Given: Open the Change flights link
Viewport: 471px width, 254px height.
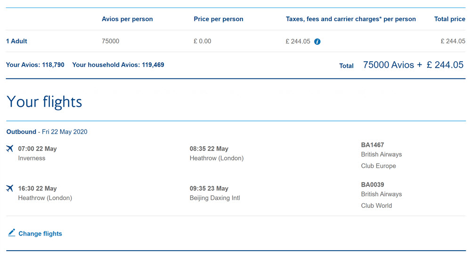Looking at the screenshot, I should point(40,234).
